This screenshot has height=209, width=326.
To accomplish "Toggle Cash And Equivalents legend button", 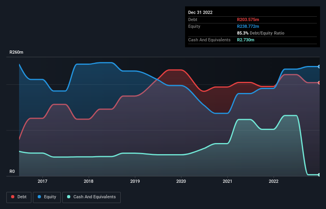I will (x=91, y=197).
